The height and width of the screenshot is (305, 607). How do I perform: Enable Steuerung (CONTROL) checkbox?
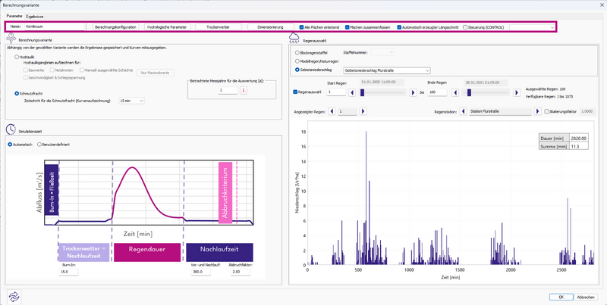465,27
